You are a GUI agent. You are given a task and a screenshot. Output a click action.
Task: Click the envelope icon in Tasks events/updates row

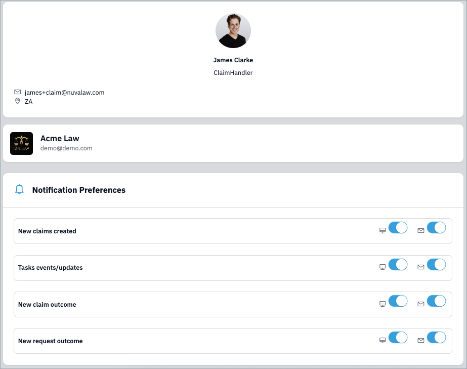(421, 267)
